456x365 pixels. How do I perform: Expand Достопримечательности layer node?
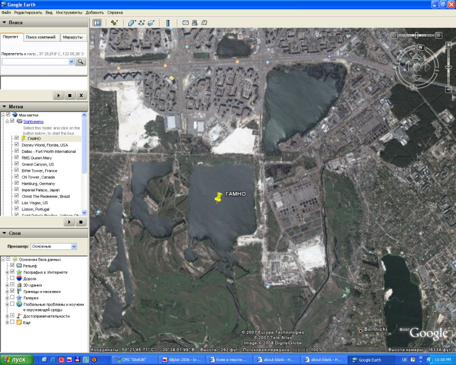tap(7, 316)
